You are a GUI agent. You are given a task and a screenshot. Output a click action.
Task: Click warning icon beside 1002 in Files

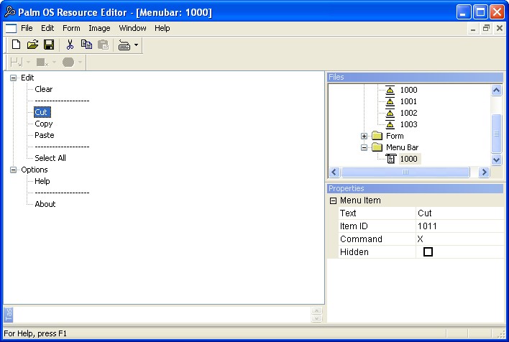pyautogui.click(x=390, y=113)
